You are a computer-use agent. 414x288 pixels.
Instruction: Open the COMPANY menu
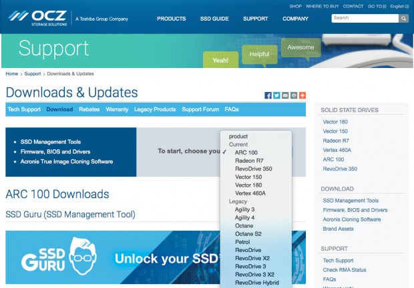tap(295, 19)
